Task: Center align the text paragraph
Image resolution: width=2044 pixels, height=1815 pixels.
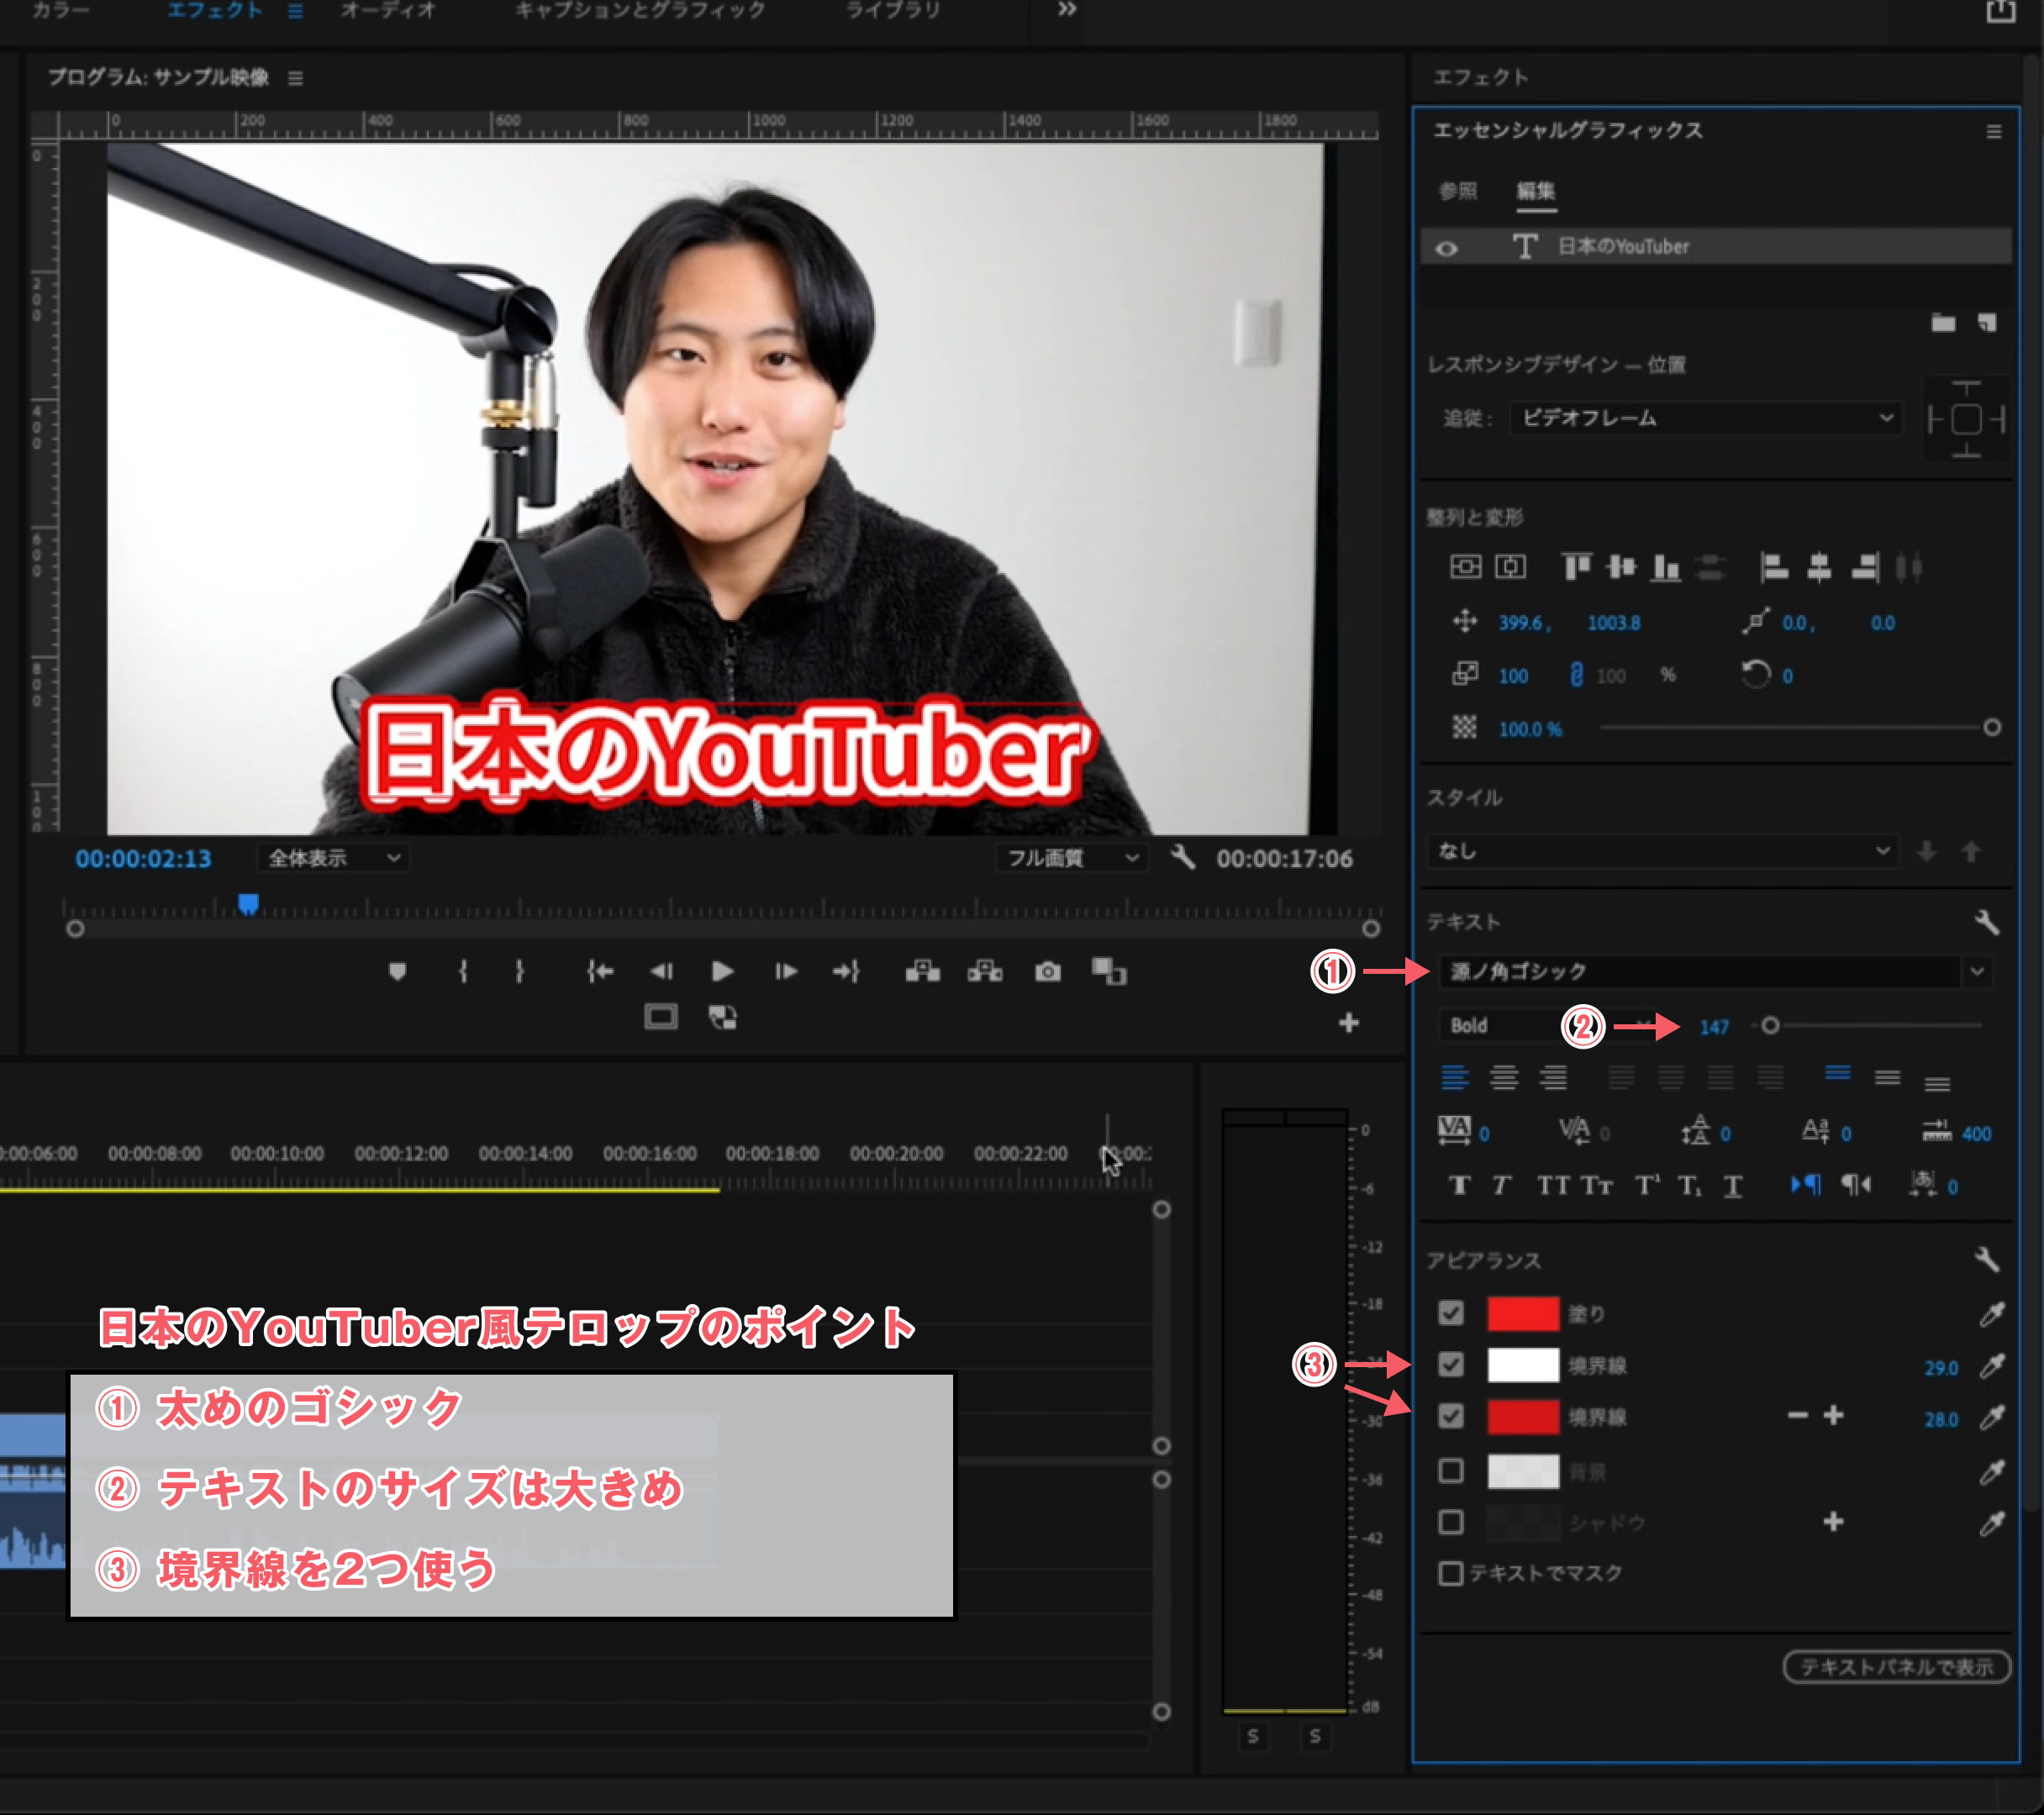Action: pyautogui.click(x=1503, y=1078)
